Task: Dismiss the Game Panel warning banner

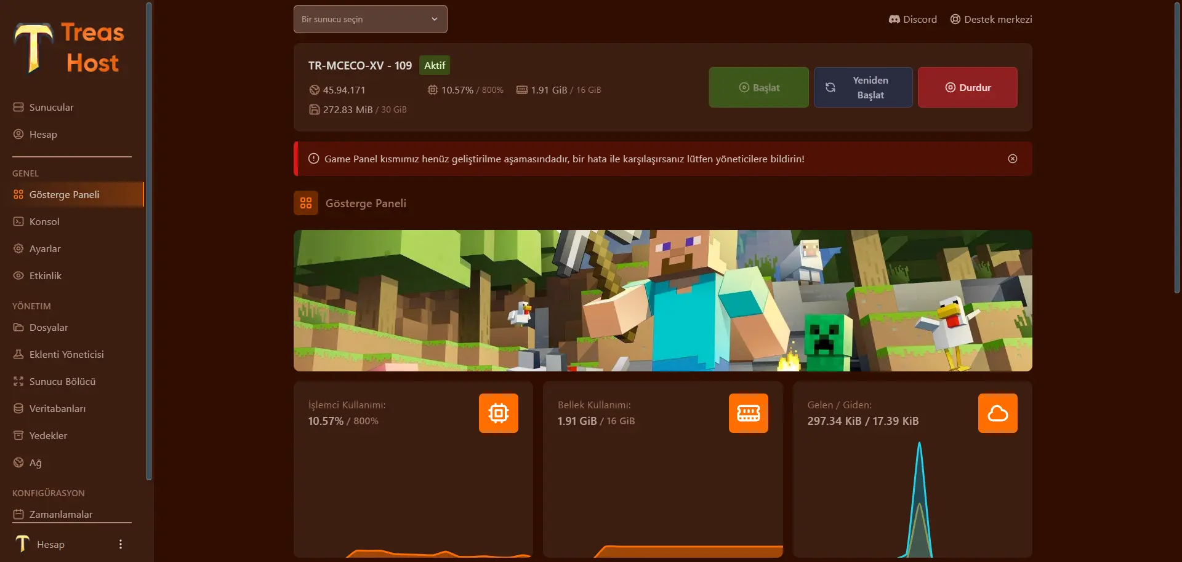Action: point(1013,159)
